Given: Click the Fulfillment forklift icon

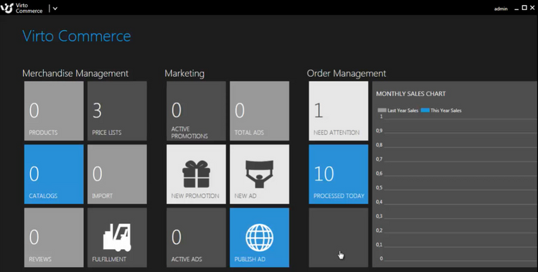Looking at the screenshot, I should tap(117, 237).
